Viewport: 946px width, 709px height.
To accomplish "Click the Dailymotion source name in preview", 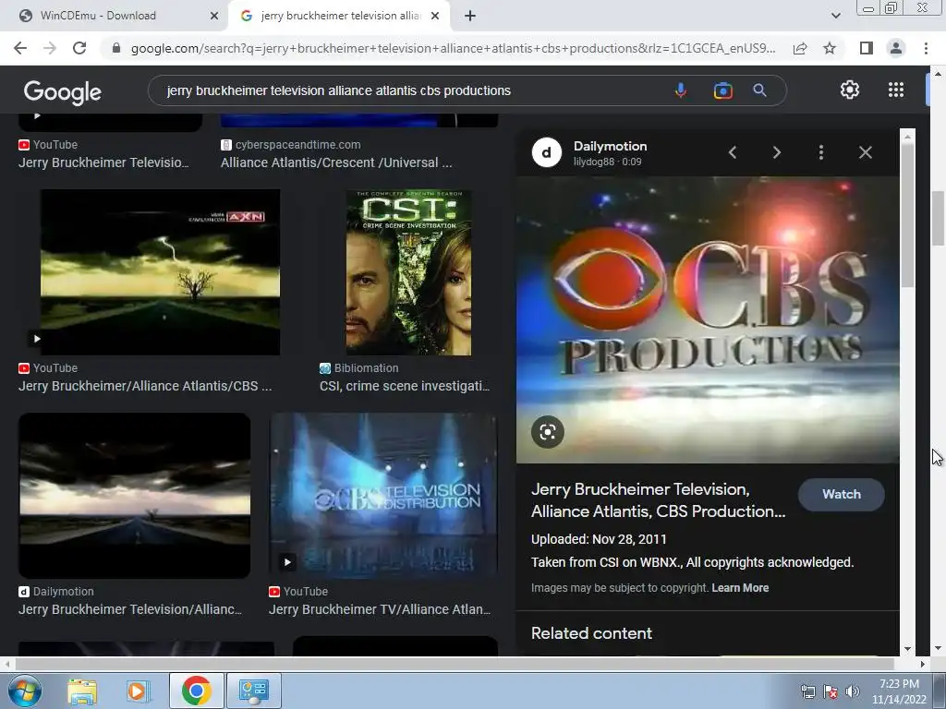I will 610,146.
